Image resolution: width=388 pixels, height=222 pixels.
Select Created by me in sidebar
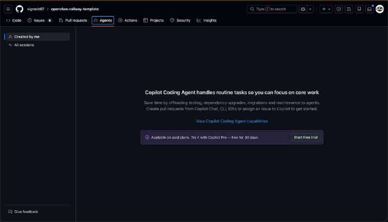pyautogui.click(x=27, y=36)
